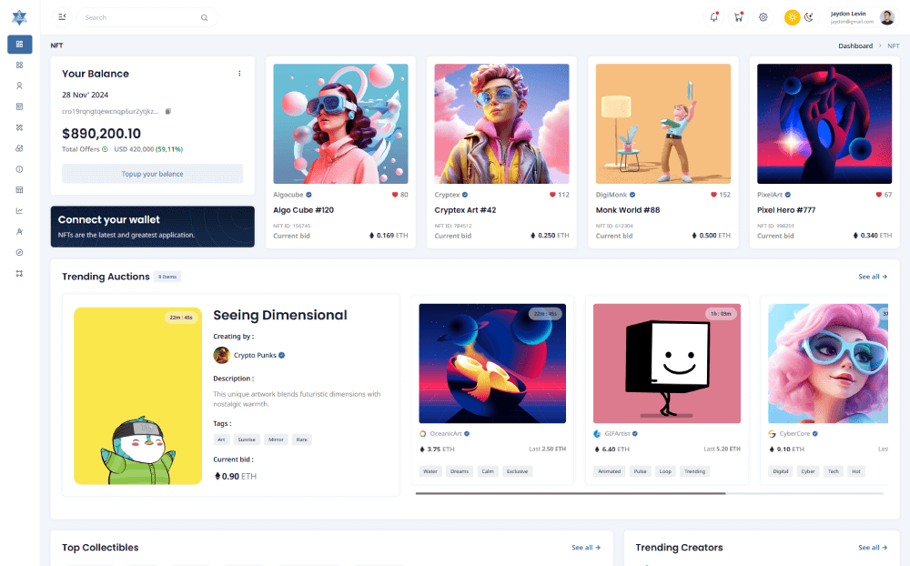Image resolution: width=910 pixels, height=566 pixels.
Task: Click the compass icon in the sidebar
Action: pyautogui.click(x=19, y=252)
